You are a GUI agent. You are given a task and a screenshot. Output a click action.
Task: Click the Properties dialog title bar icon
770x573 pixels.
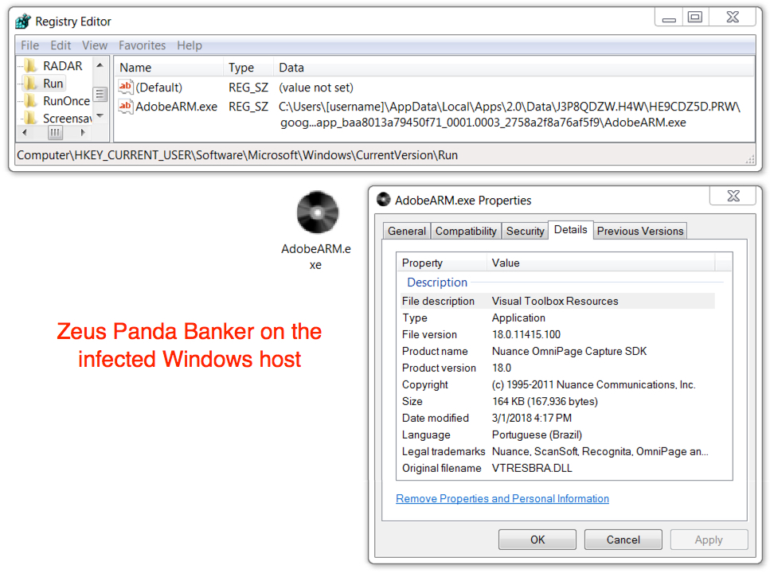click(x=384, y=200)
